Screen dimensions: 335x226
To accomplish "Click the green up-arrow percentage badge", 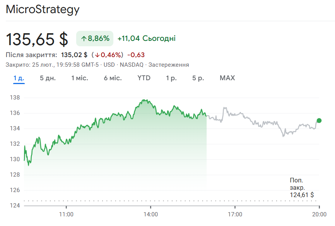I will (95, 39).
